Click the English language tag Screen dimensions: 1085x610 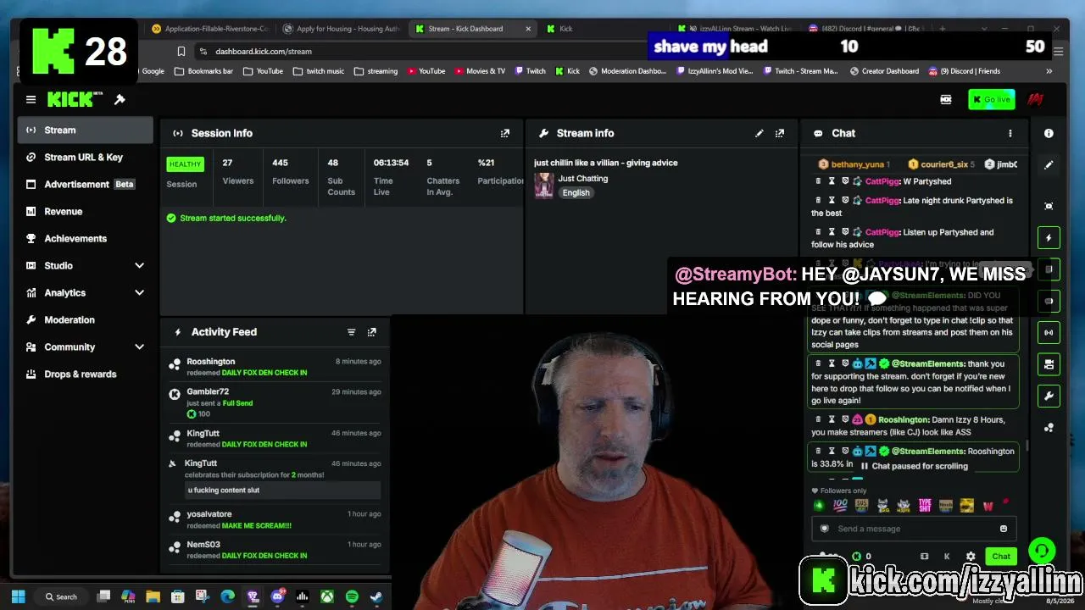tap(576, 193)
